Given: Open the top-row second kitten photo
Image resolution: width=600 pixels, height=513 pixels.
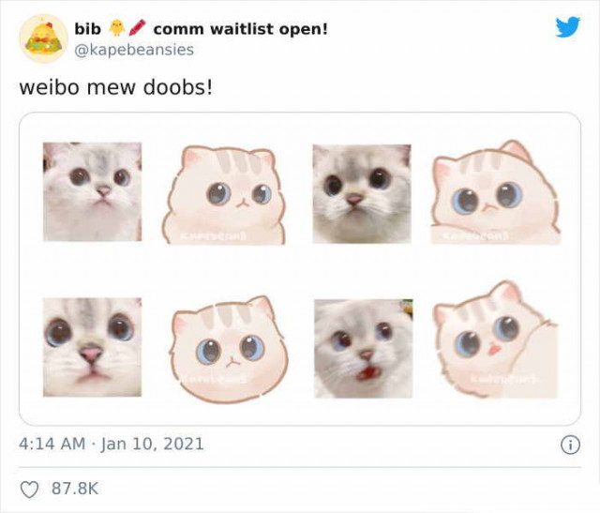Looking at the screenshot, I should [x=362, y=194].
